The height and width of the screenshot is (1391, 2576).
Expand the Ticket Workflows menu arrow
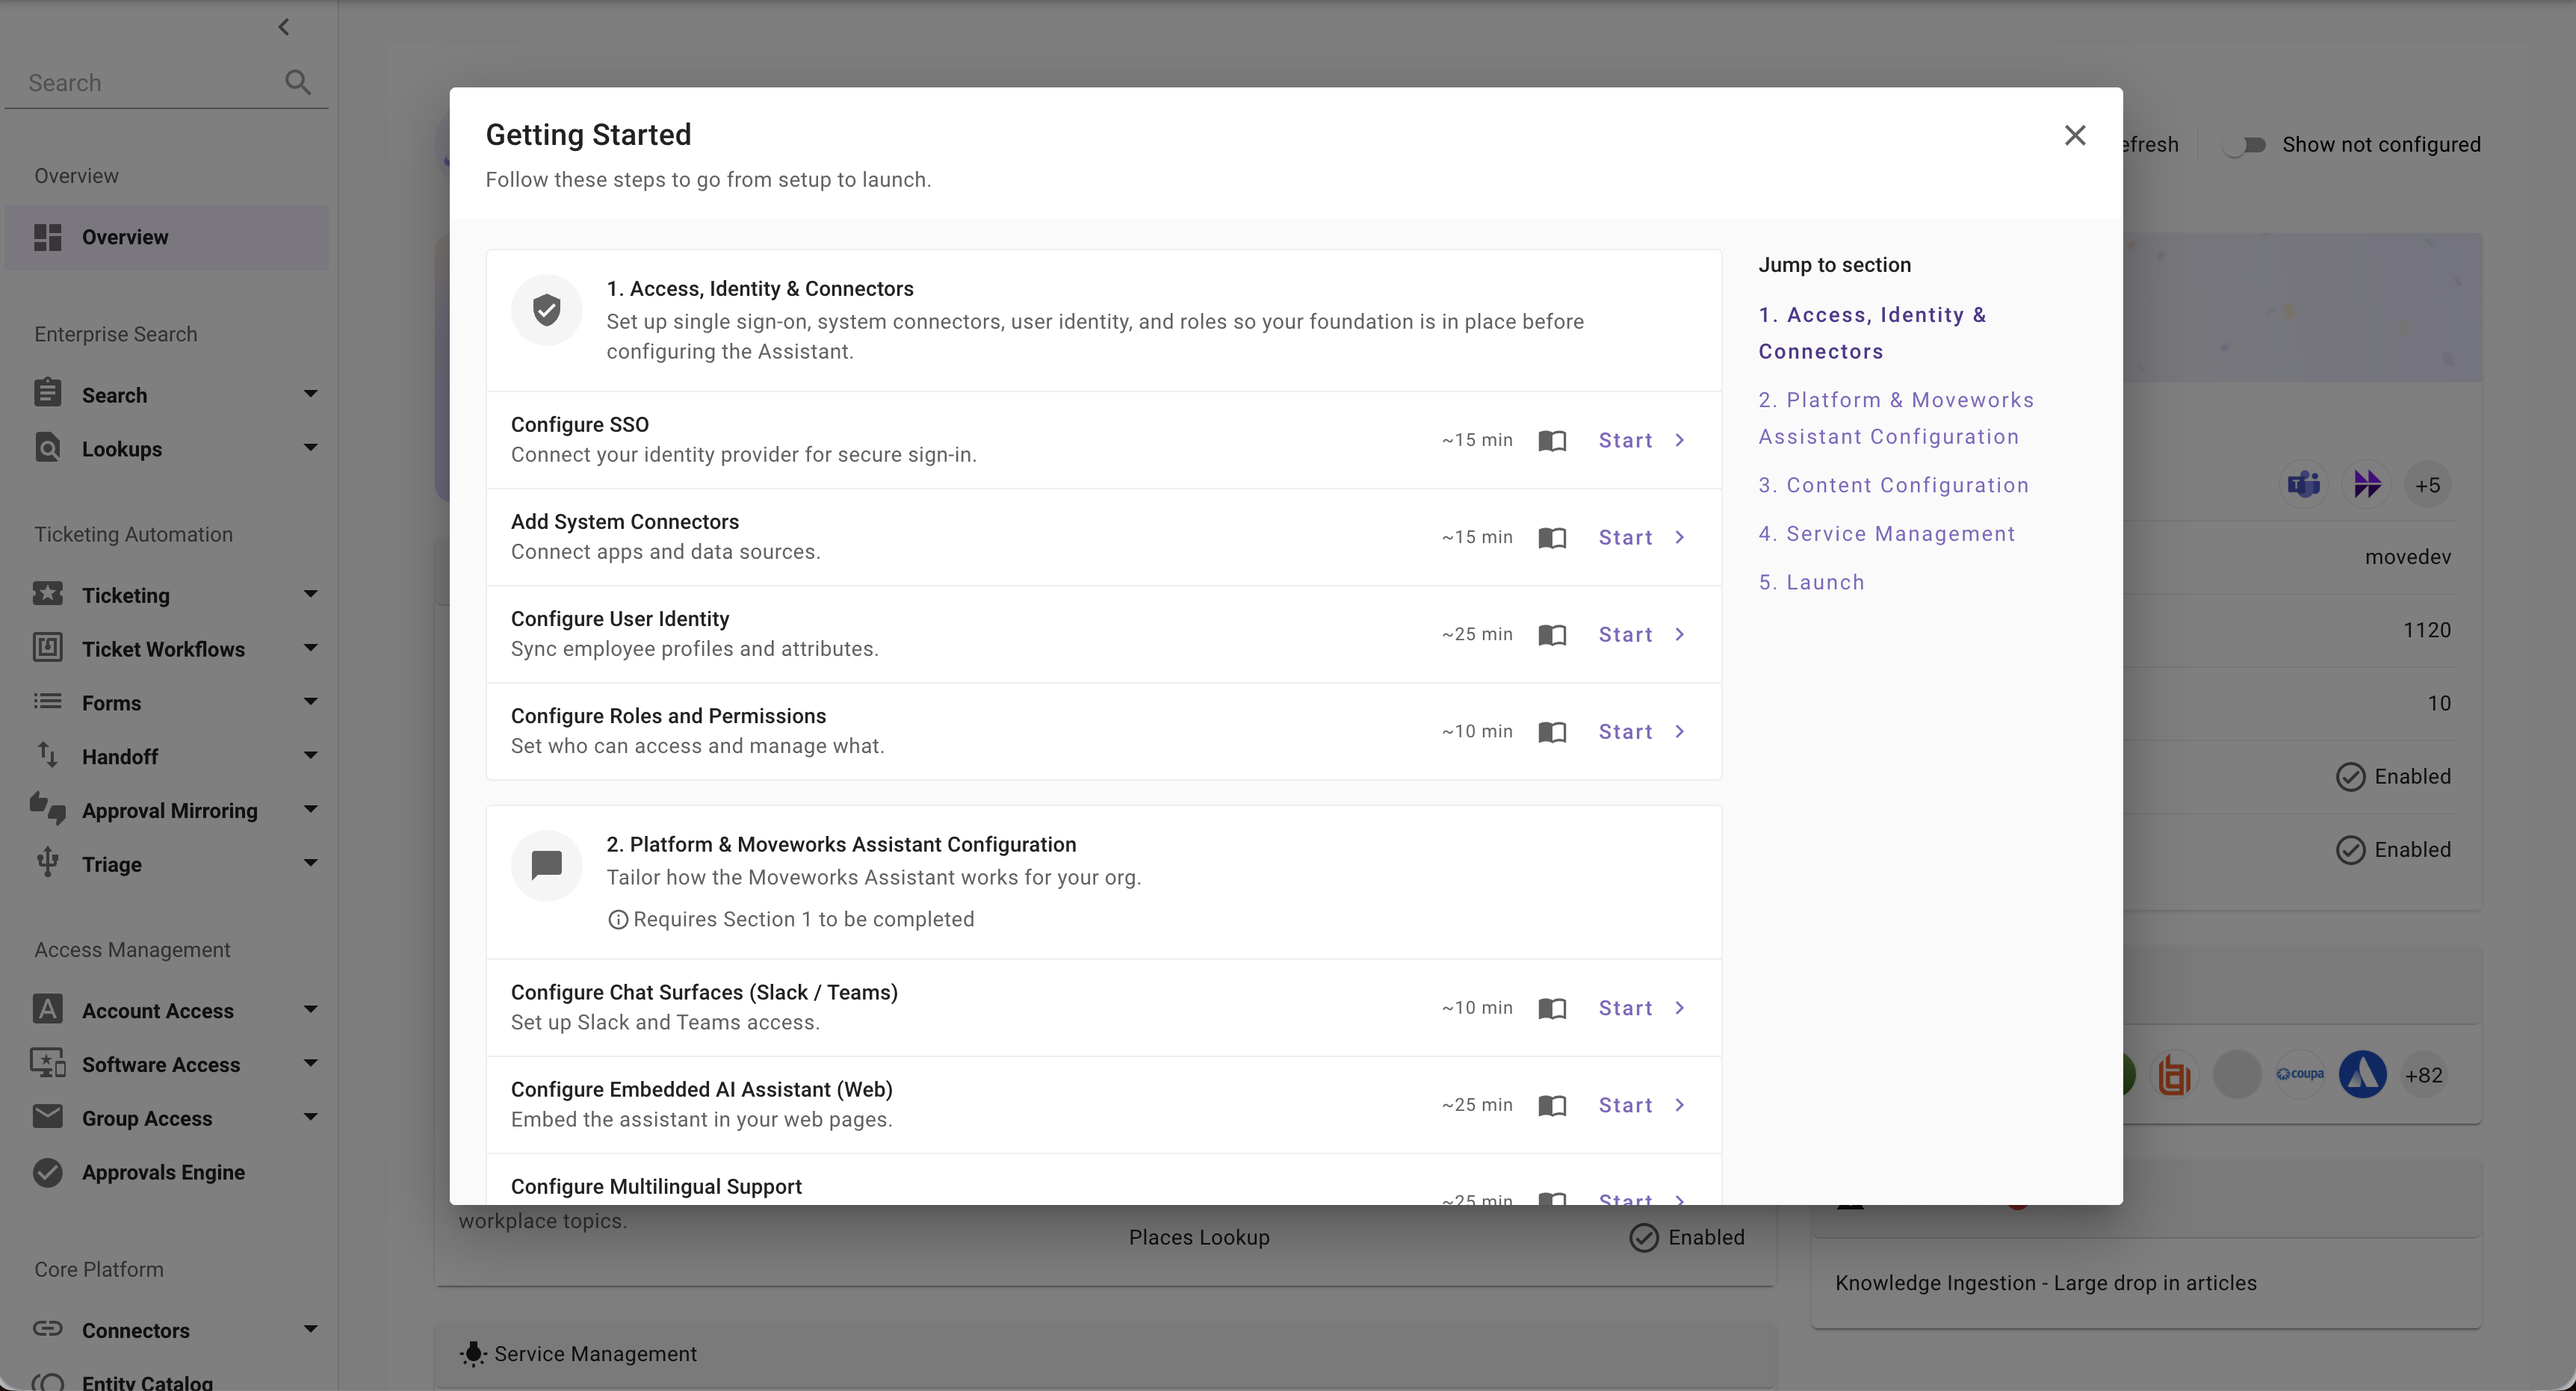(311, 648)
